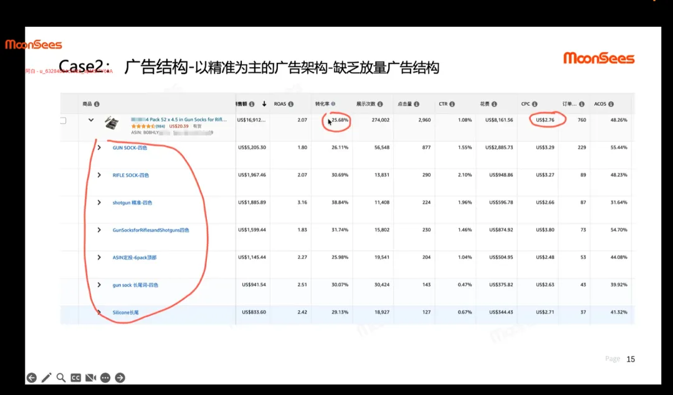Expand the RIFLE SOCK-四色 campaign row
The height and width of the screenshot is (395, 673).
(99, 175)
